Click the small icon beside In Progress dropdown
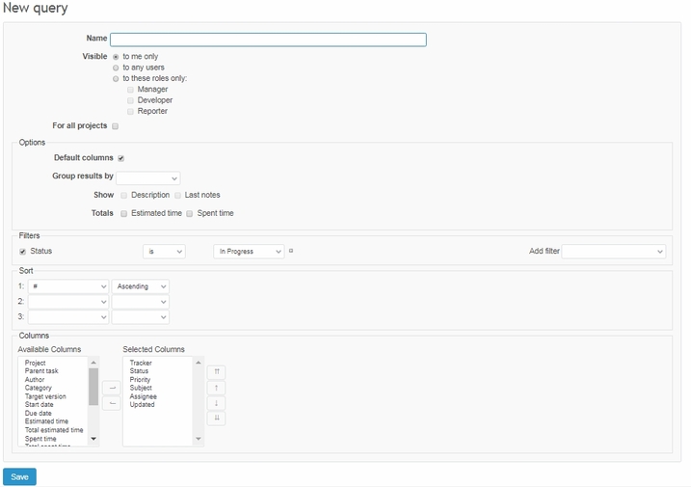 (291, 251)
